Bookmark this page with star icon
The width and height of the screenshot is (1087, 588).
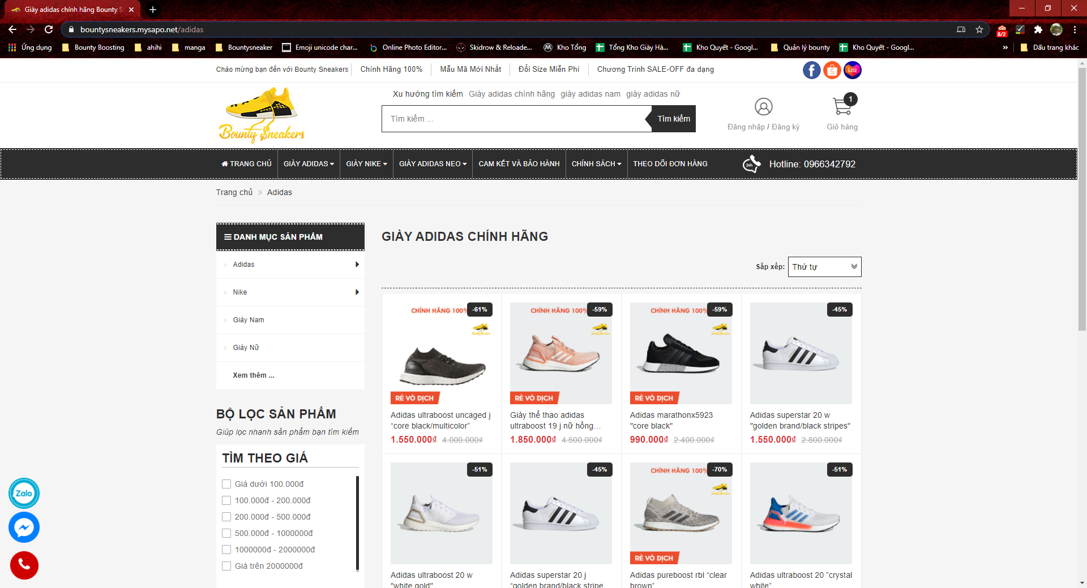tap(979, 29)
